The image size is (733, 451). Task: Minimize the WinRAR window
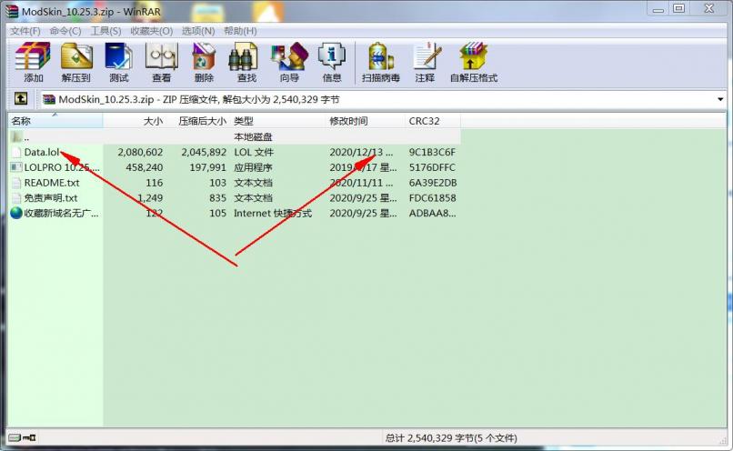click(658, 8)
